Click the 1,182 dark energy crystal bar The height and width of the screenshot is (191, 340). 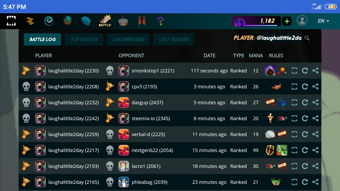(x=256, y=21)
